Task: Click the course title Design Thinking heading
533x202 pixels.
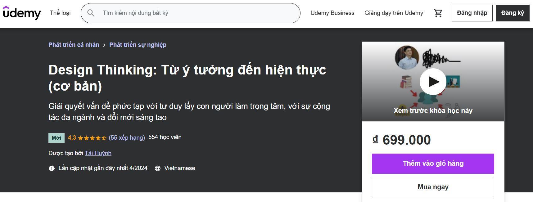Action: click(187, 78)
